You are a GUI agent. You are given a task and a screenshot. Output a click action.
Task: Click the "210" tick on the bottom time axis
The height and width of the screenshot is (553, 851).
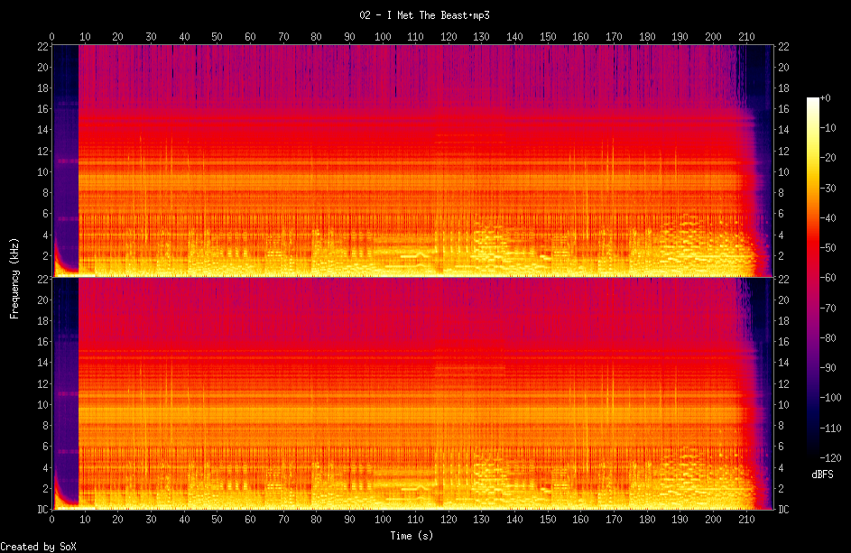click(x=746, y=521)
